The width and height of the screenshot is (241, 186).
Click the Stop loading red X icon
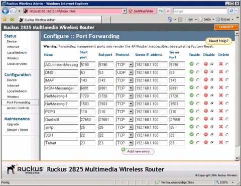pos(168,11)
